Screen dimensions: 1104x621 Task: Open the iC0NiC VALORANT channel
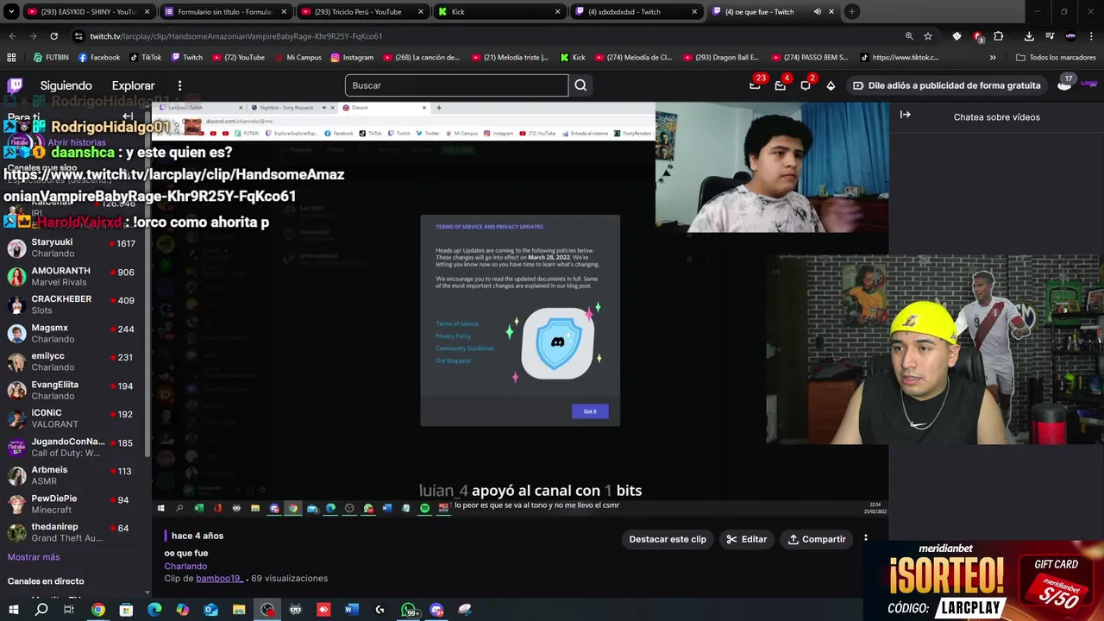click(72, 418)
